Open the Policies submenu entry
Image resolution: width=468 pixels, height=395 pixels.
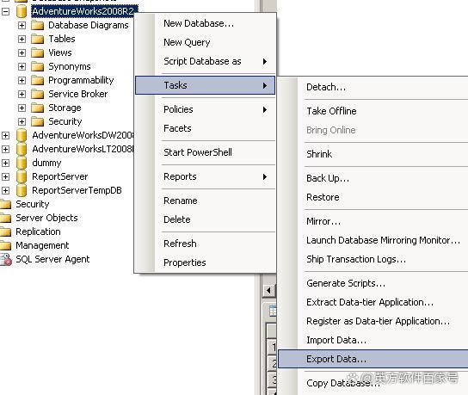(x=205, y=109)
